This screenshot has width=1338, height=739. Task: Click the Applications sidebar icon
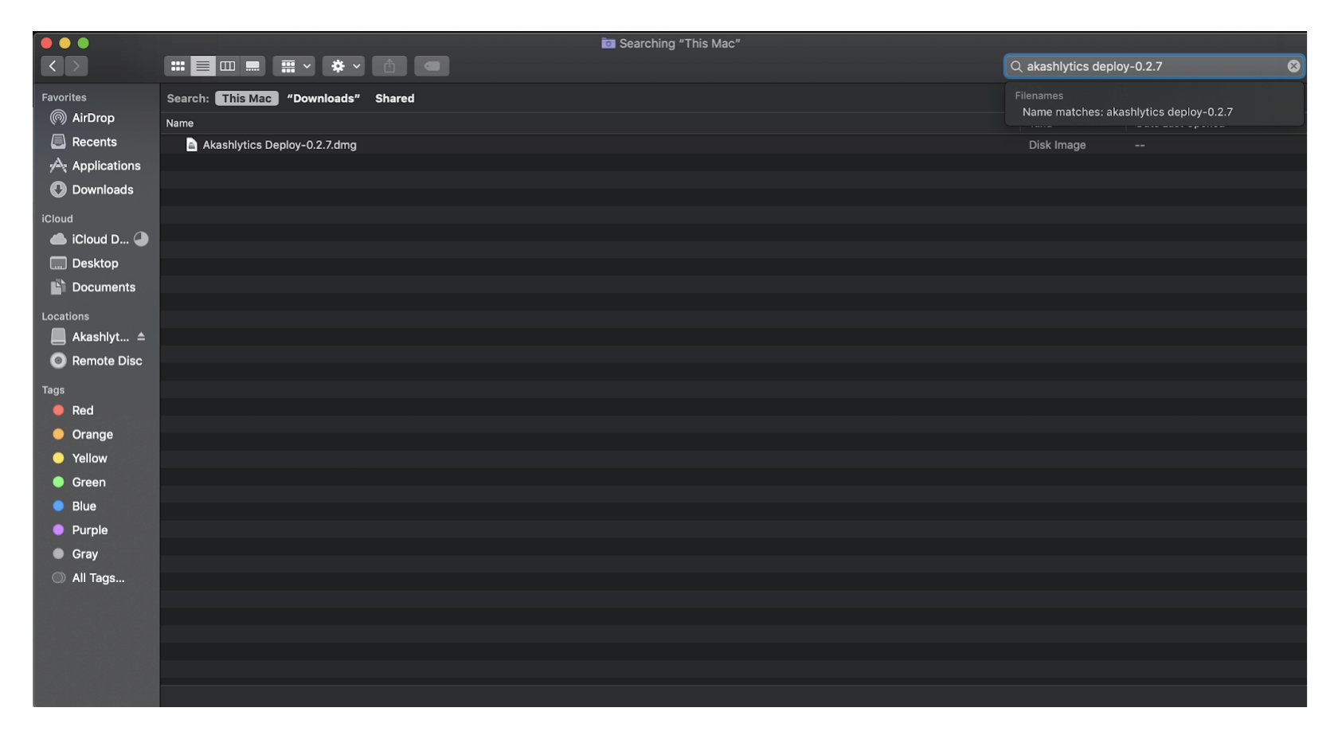pyautogui.click(x=58, y=166)
